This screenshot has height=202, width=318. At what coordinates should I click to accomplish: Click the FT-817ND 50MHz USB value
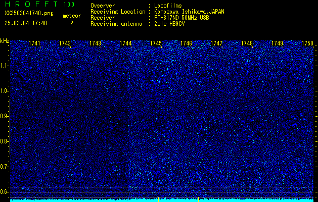pyautogui.click(x=181, y=18)
